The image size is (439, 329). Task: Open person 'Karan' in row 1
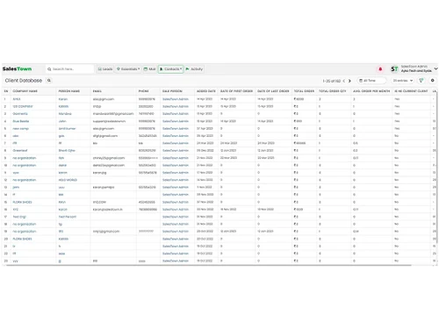coord(63,99)
